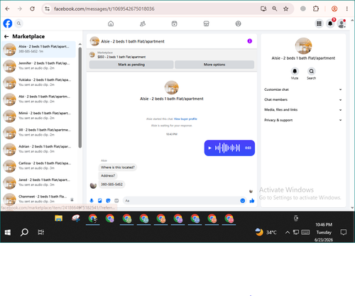355x296 pixels.
Task: Open Windows taskbar search
Action: (24, 232)
